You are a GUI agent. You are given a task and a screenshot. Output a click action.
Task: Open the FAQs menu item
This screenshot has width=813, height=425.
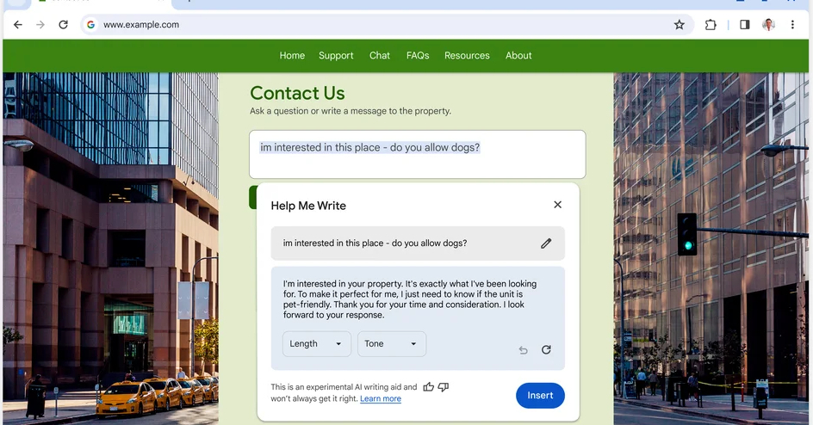pyautogui.click(x=418, y=55)
